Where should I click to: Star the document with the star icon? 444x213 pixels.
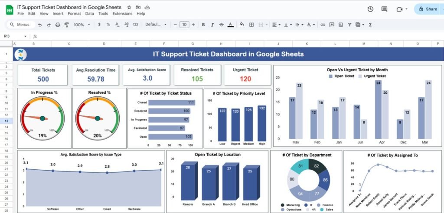coord(129,7)
